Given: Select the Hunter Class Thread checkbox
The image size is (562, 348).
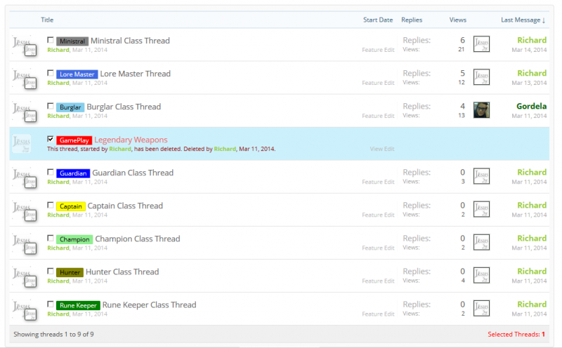Looking at the screenshot, I should (x=51, y=271).
